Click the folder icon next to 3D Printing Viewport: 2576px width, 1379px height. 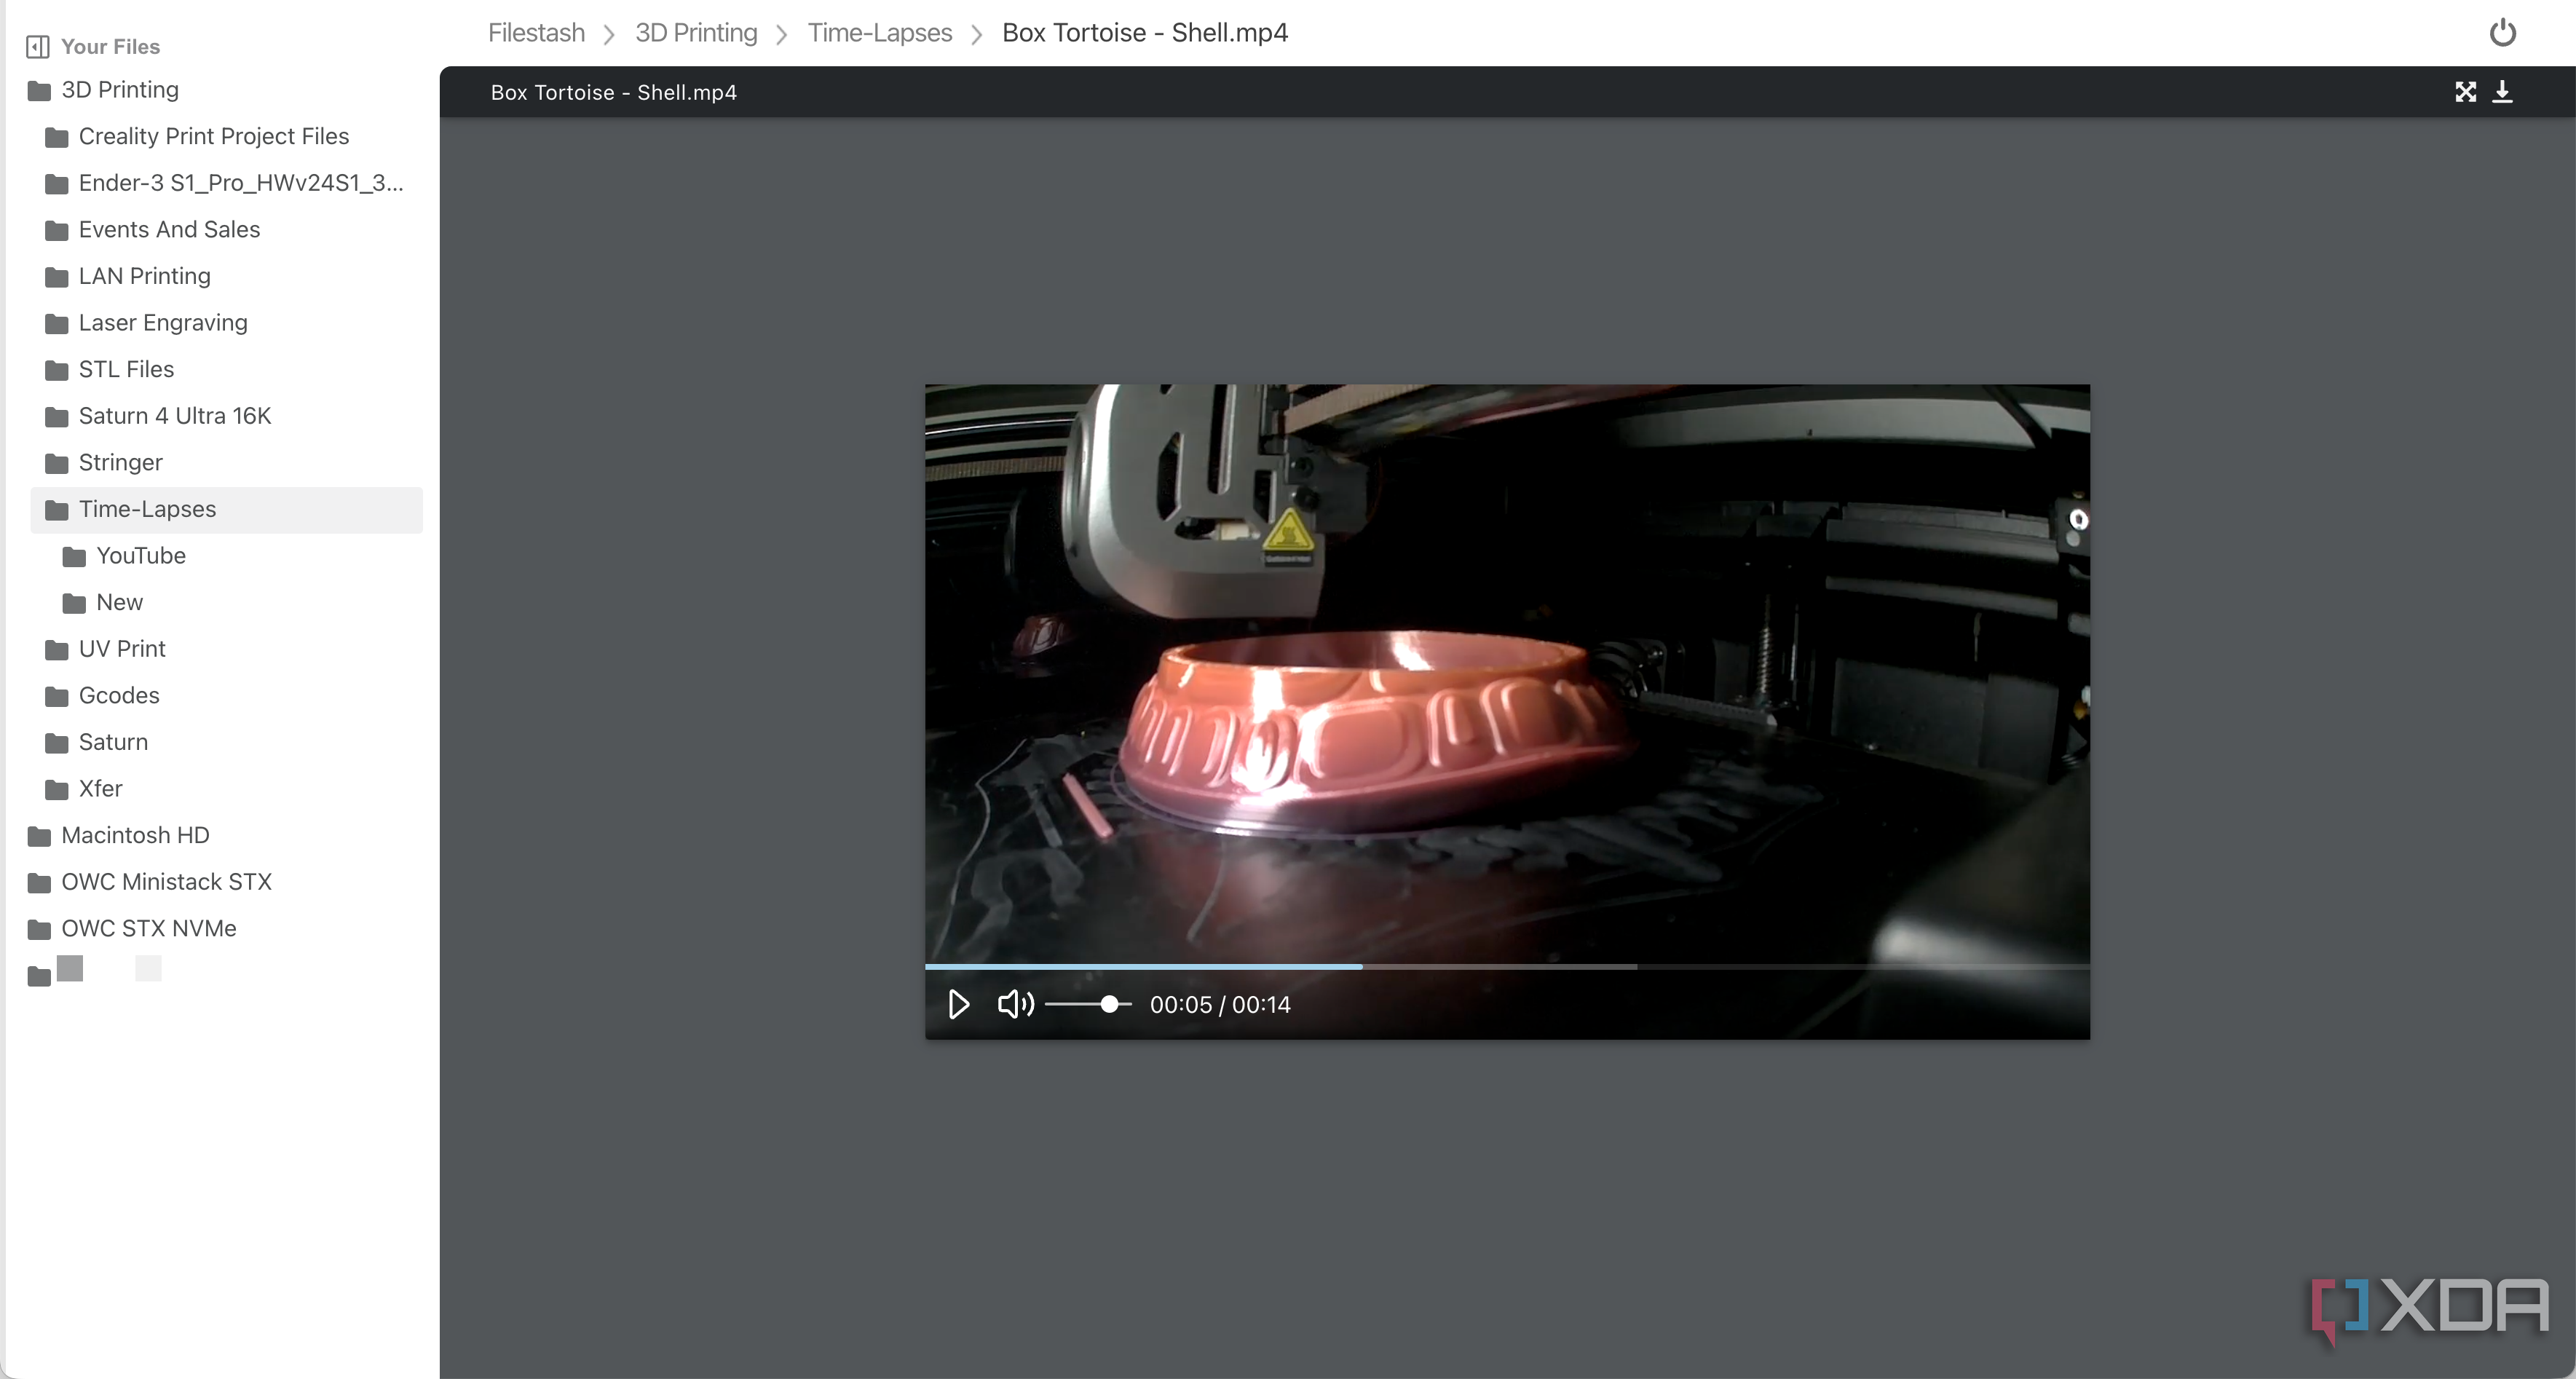click(x=39, y=91)
